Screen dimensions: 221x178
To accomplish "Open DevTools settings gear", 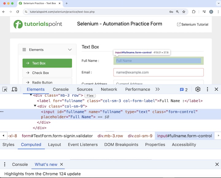I will tap(198, 89).
